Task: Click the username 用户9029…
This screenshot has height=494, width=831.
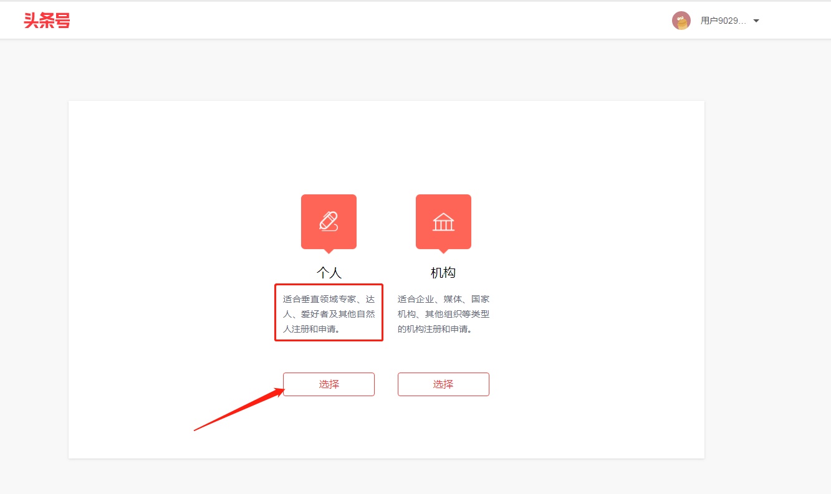Action: (723, 21)
